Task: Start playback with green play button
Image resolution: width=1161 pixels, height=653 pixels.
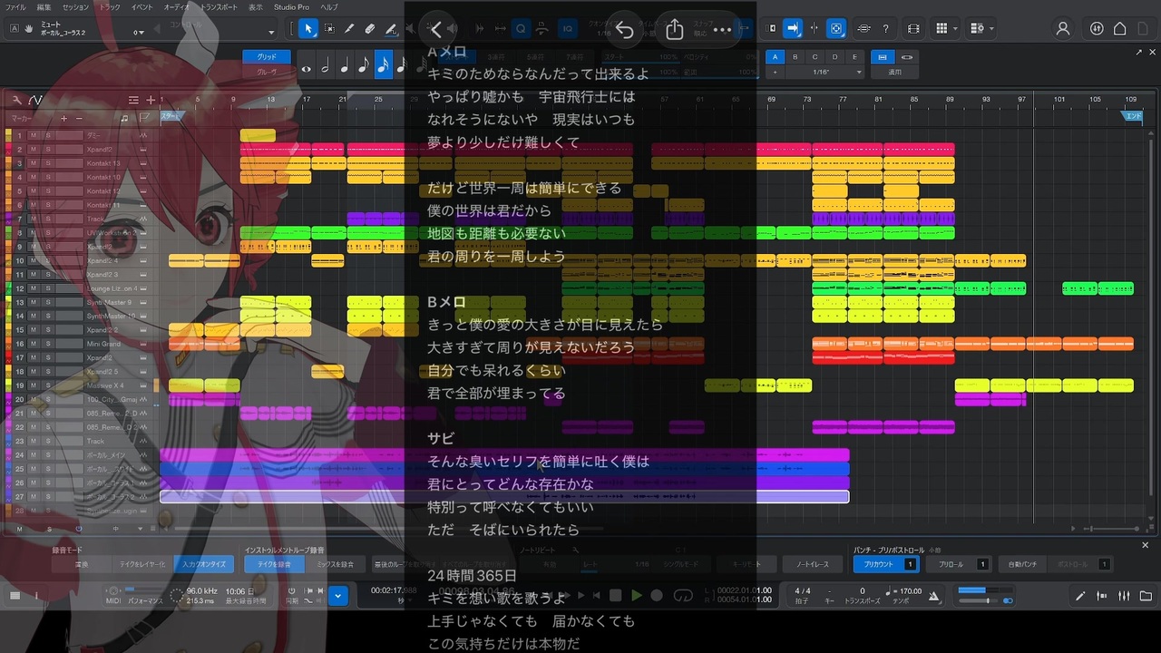Action: pos(637,596)
